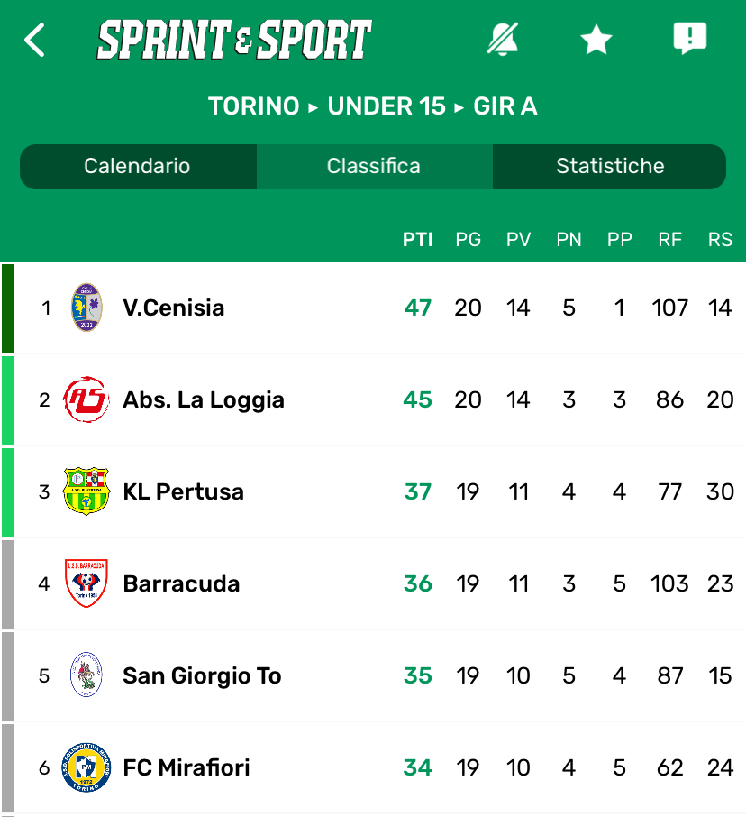Click the Sprint & Sport logo

(x=234, y=41)
